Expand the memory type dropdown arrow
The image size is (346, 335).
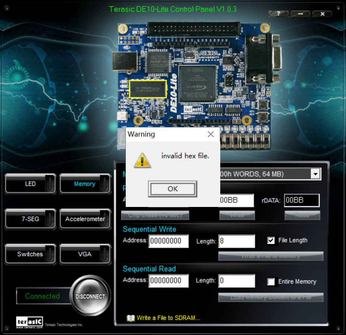pyautogui.click(x=315, y=174)
